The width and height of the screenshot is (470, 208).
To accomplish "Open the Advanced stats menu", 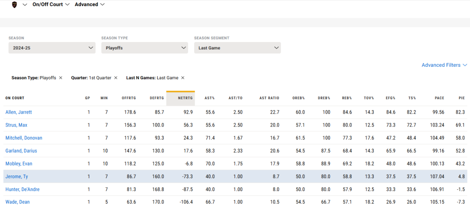I will 90,4.
